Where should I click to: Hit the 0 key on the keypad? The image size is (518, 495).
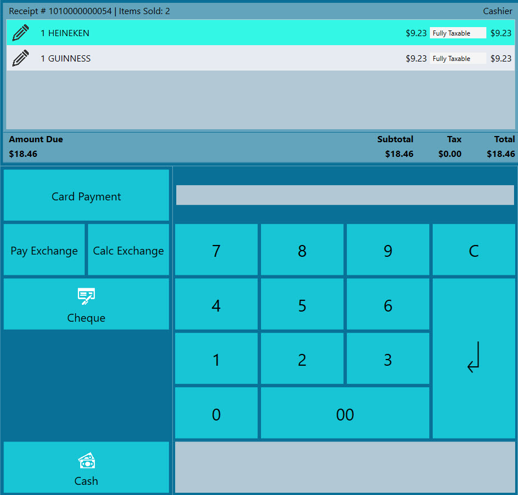[216, 414]
